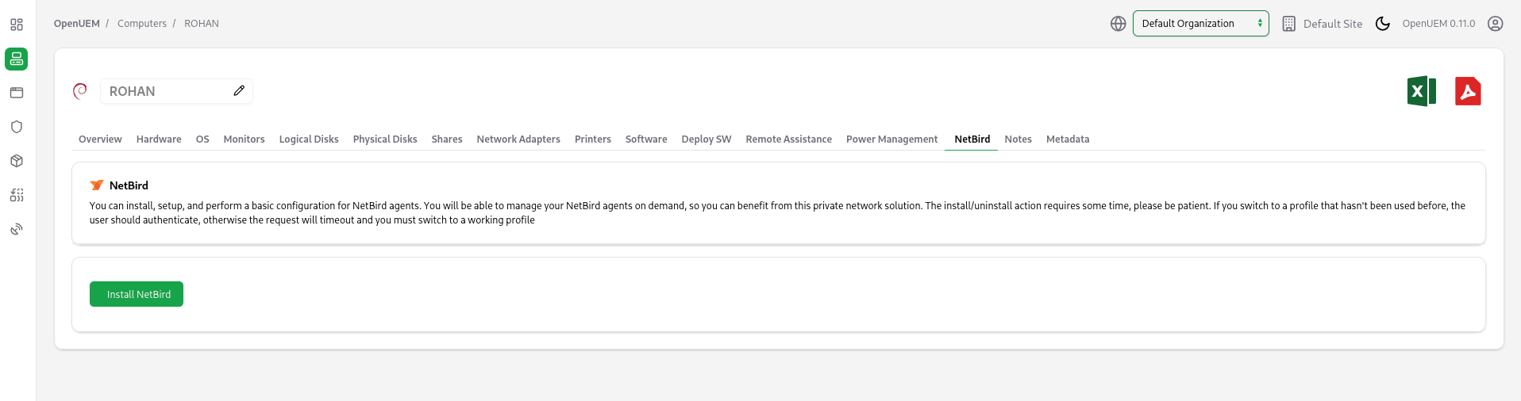1521x401 pixels.
Task: Follow the Computers breadcrumb link
Action: coord(142,24)
